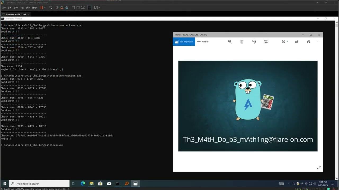The image size is (339, 190).
Task: Click the 'Noice!!' output line
Action: [6, 139]
